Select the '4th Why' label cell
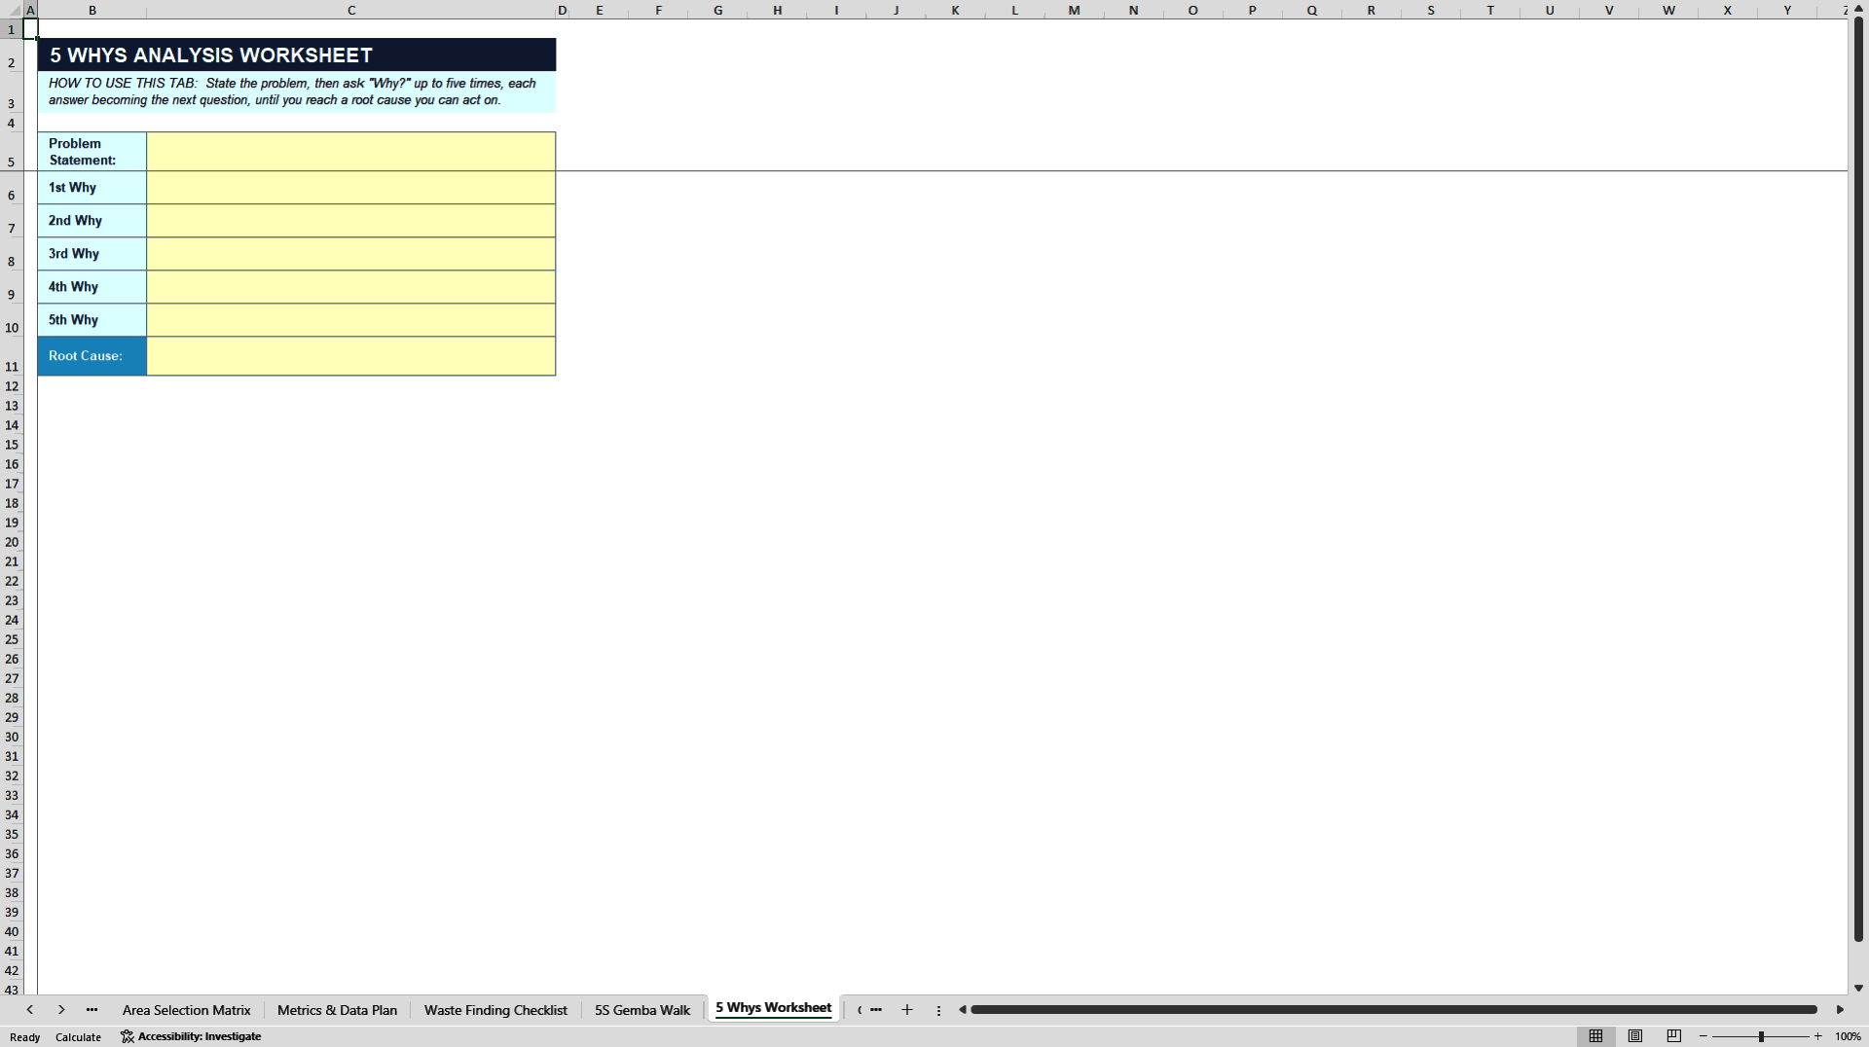 click(x=92, y=287)
